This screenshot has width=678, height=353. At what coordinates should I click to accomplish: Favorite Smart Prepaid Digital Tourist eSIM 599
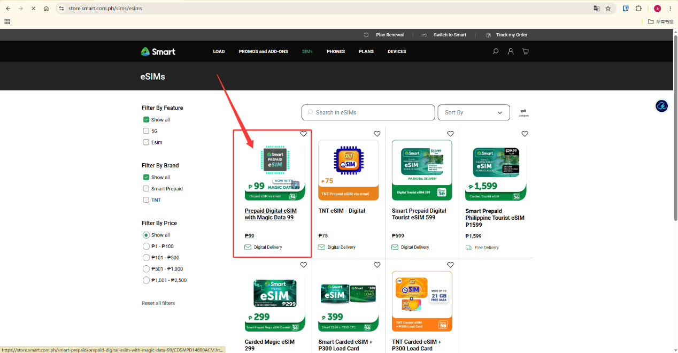tap(451, 134)
